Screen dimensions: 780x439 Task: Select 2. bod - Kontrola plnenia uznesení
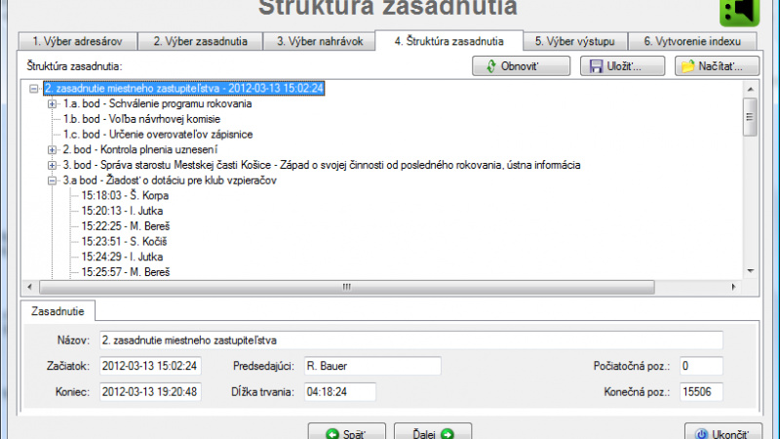(x=139, y=150)
